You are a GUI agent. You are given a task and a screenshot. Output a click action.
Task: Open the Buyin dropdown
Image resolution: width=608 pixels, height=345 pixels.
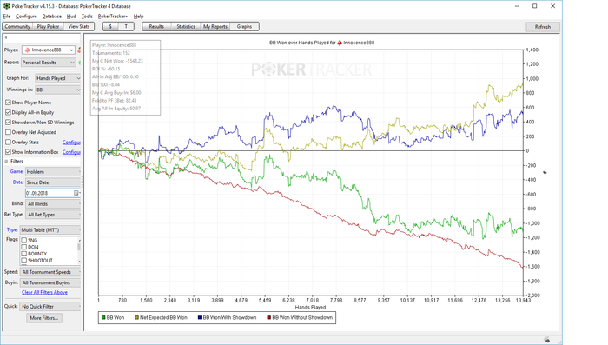[50, 283]
